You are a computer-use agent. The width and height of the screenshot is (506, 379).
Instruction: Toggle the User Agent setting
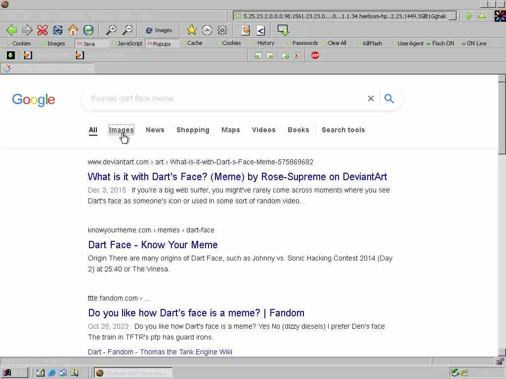(x=408, y=43)
